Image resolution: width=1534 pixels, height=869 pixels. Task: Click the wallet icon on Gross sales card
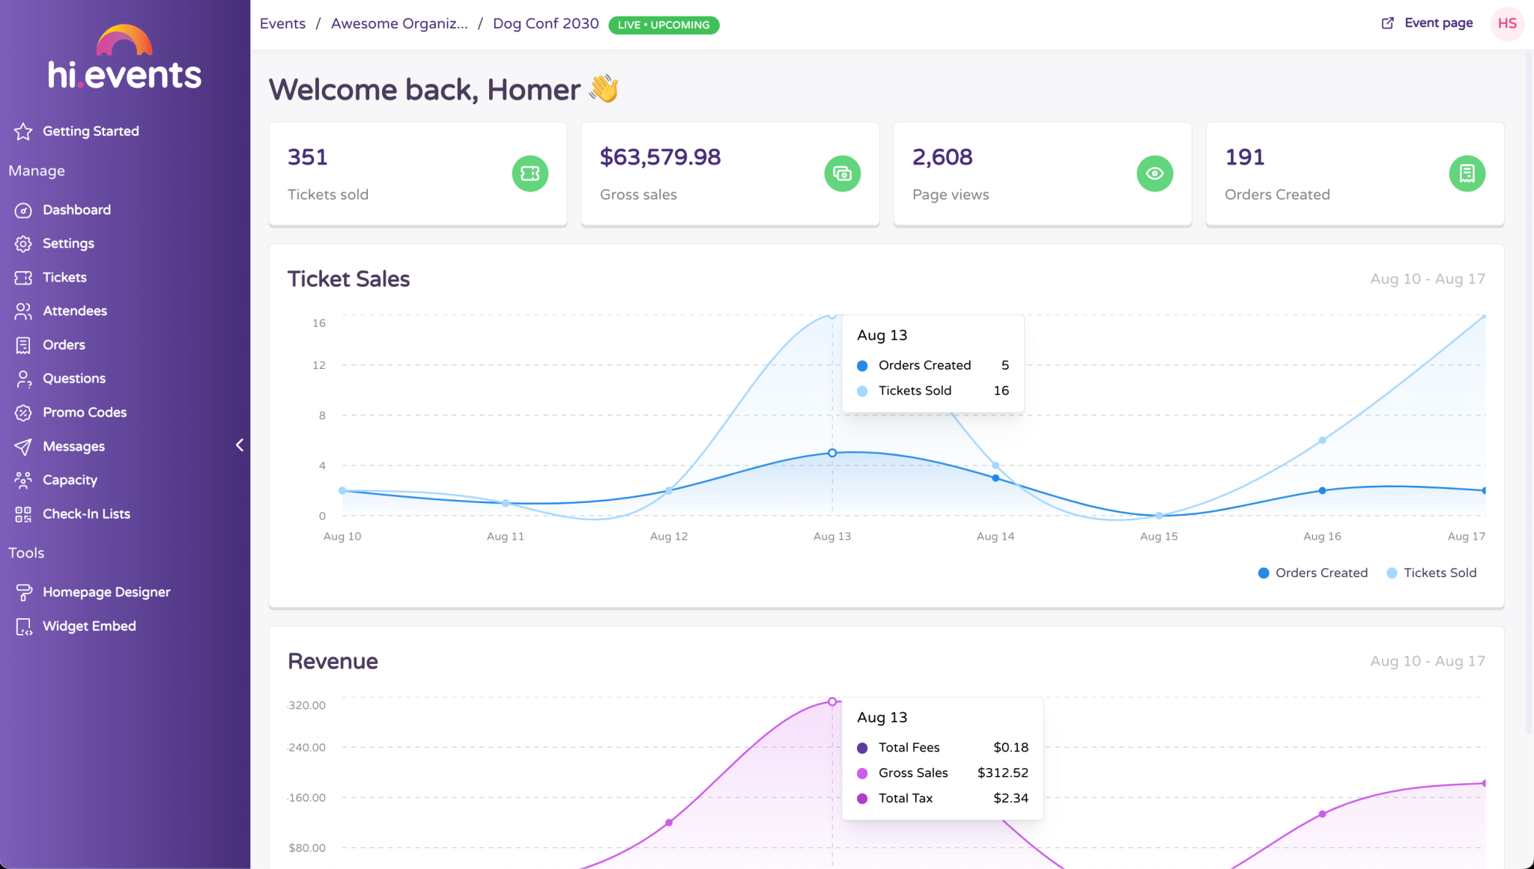coord(842,173)
